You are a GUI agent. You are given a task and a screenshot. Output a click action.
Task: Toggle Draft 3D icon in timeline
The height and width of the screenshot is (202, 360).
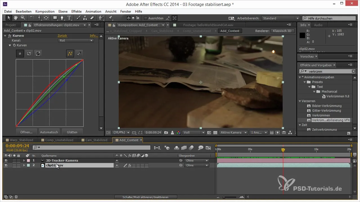point(167,147)
